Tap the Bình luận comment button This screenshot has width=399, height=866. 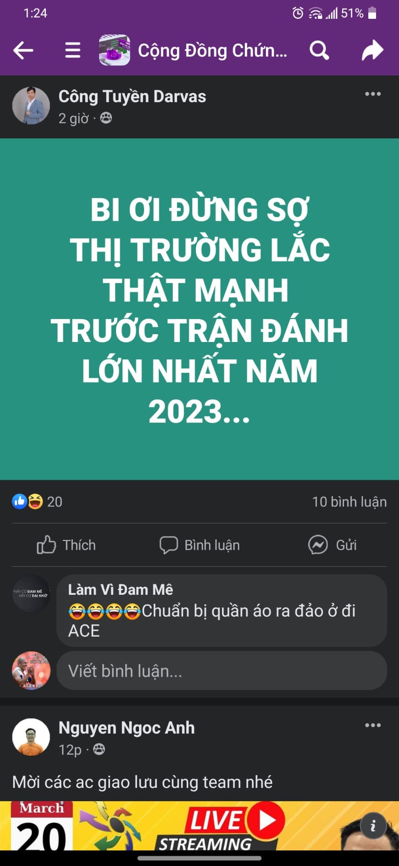tap(199, 545)
